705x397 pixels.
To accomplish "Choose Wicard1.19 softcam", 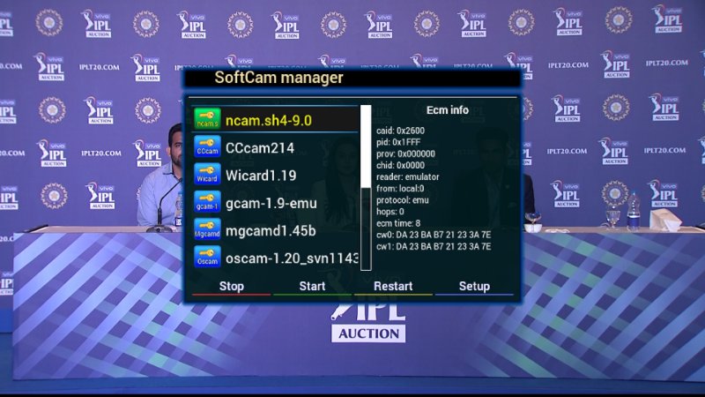I will 275,175.
